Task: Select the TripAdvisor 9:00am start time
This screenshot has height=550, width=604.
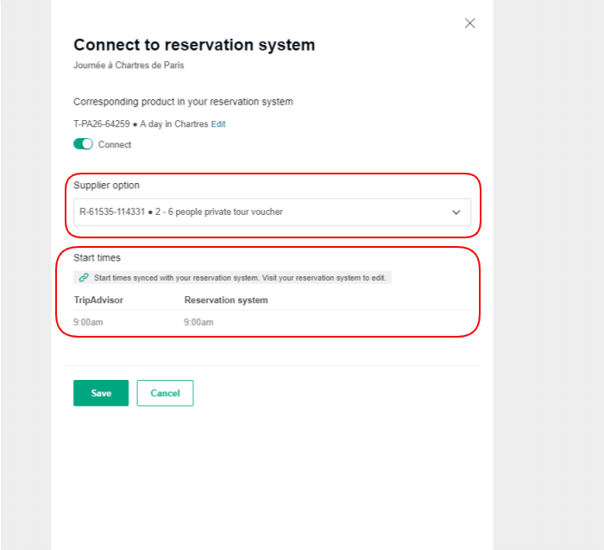Action: coord(88,322)
